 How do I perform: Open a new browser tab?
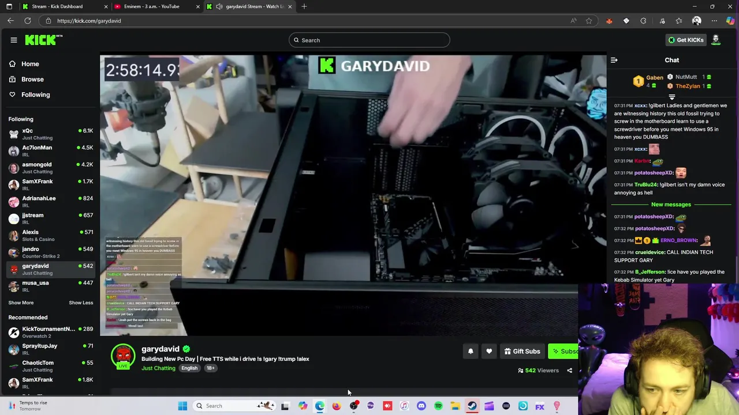(x=304, y=6)
